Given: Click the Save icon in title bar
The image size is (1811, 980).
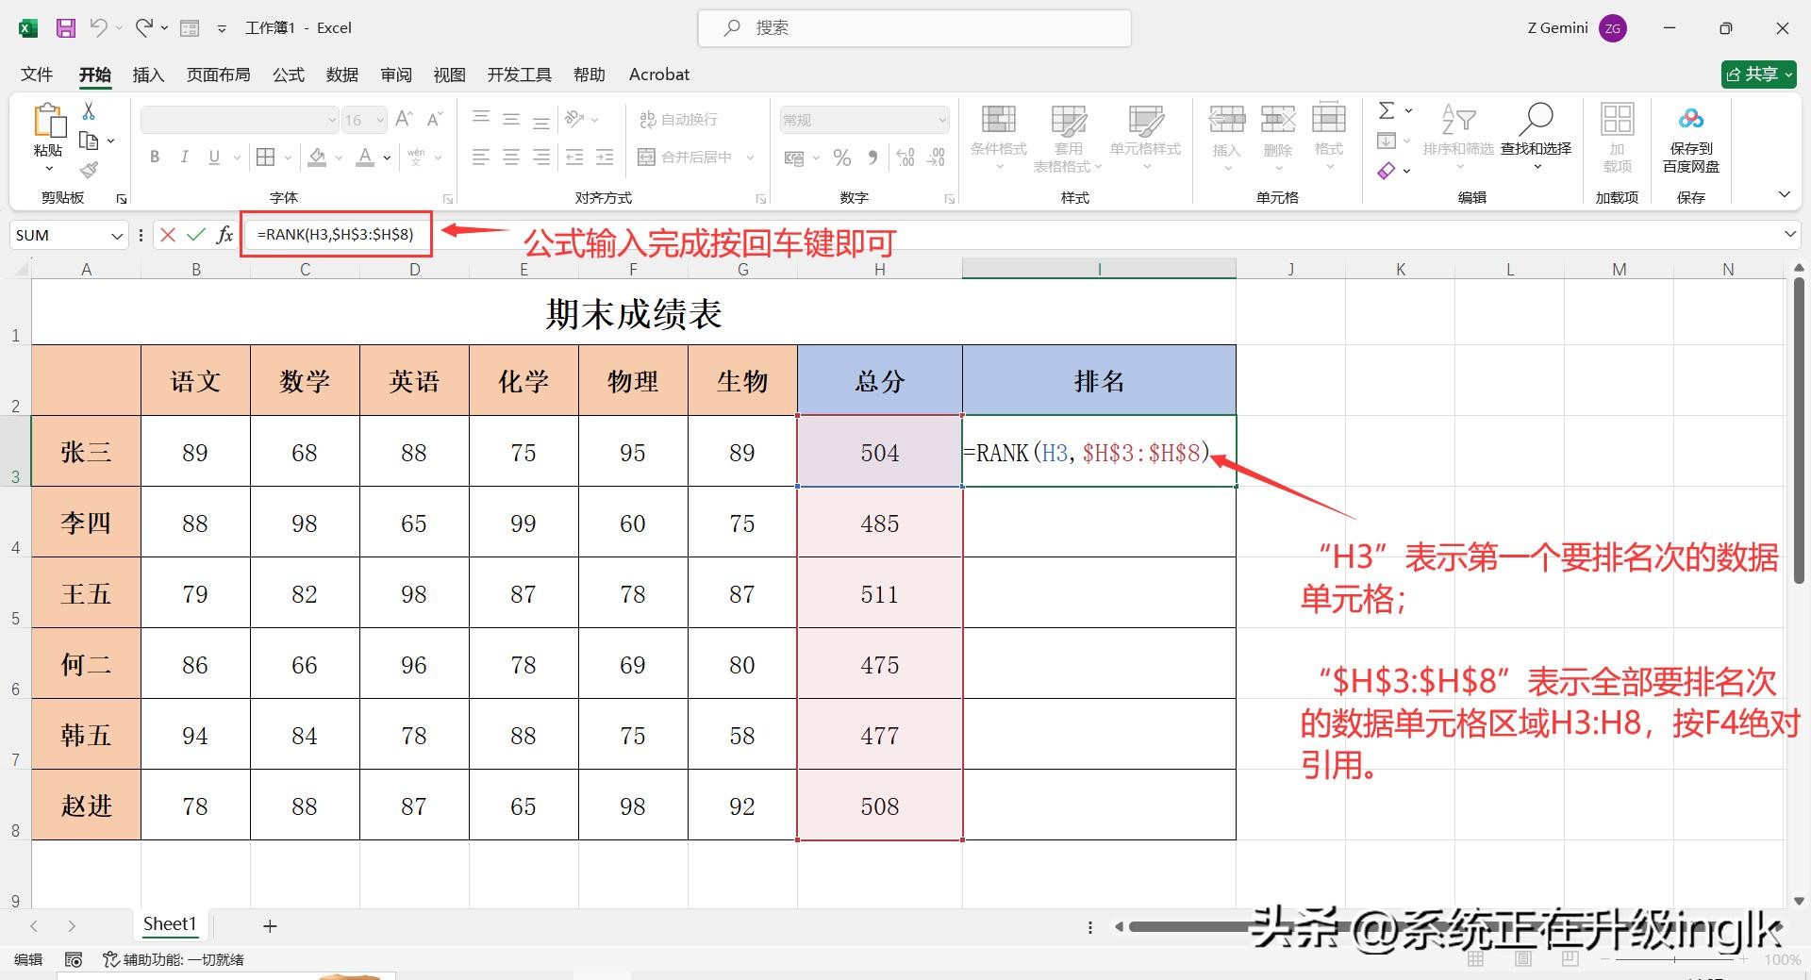Looking at the screenshot, I should pyautogui.click(x=65, y=28).
